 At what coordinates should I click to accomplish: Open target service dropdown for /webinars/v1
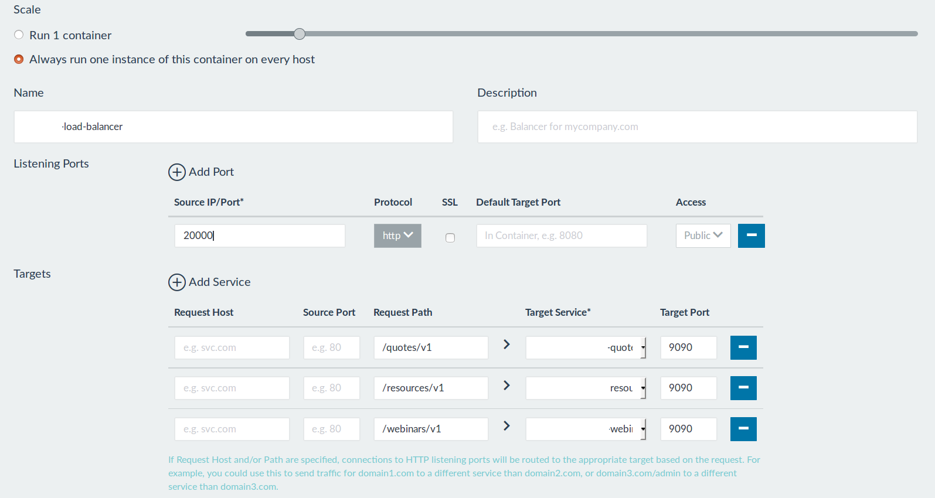click(x=586, y=429)
